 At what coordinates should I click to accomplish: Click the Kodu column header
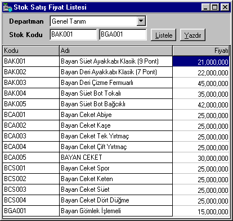pyautogui.click(x=31, y=51)
